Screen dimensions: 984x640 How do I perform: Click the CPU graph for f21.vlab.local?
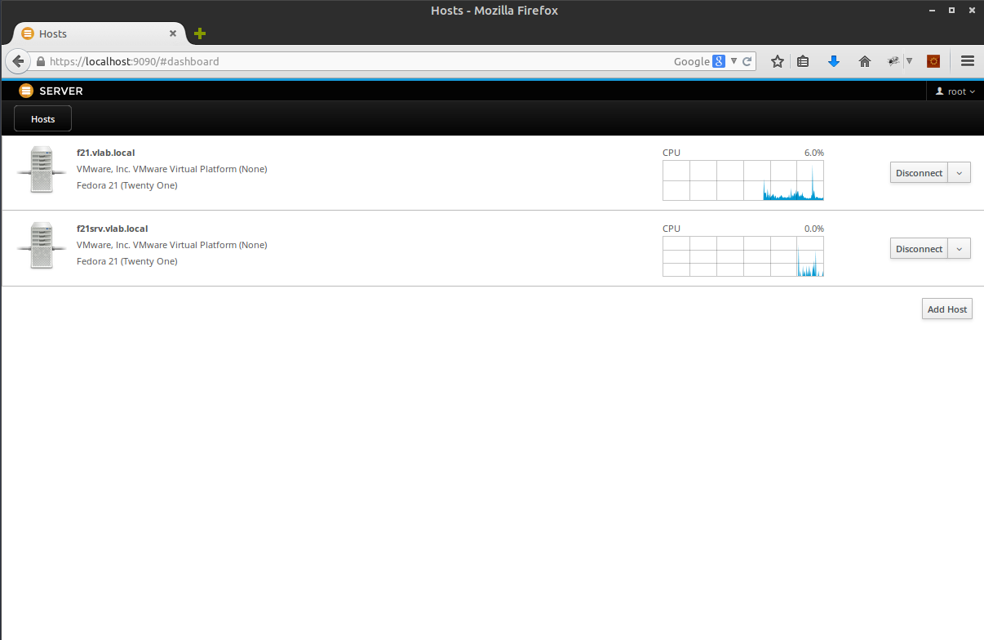[x=743, y=180]
